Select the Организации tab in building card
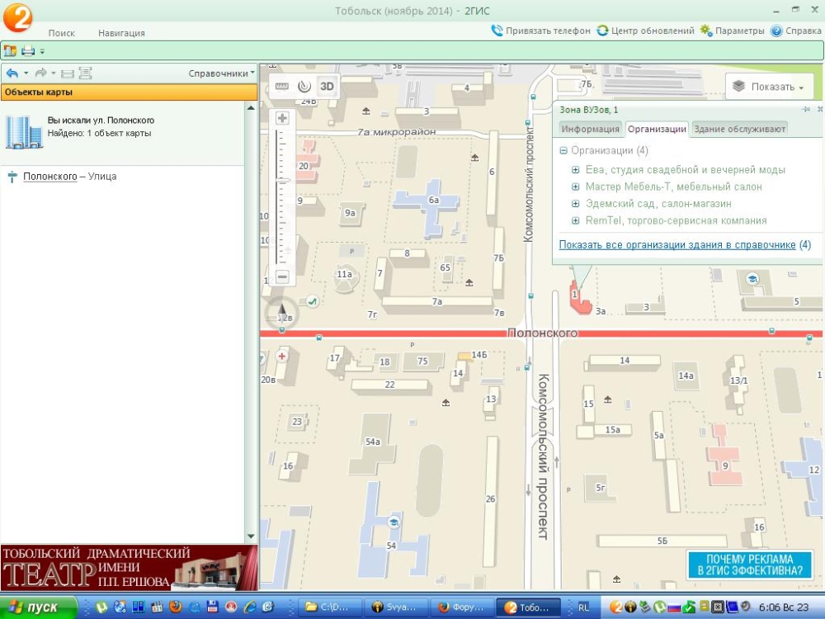 pos(658,129)
